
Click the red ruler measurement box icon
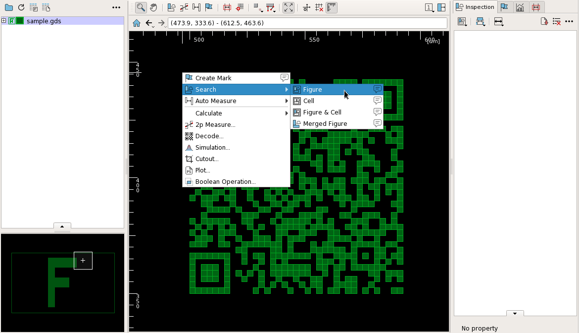(227, 7)
